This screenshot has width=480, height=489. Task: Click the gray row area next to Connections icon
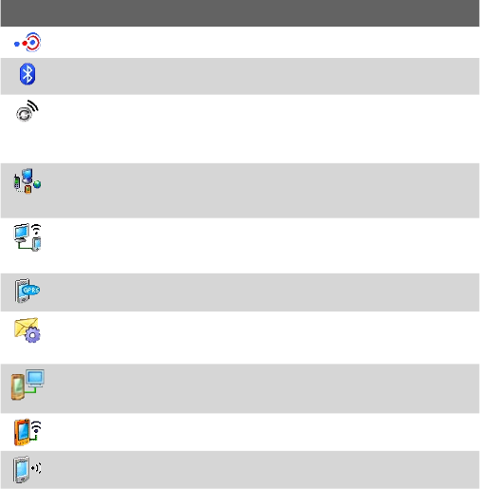(x=263, y=191)
